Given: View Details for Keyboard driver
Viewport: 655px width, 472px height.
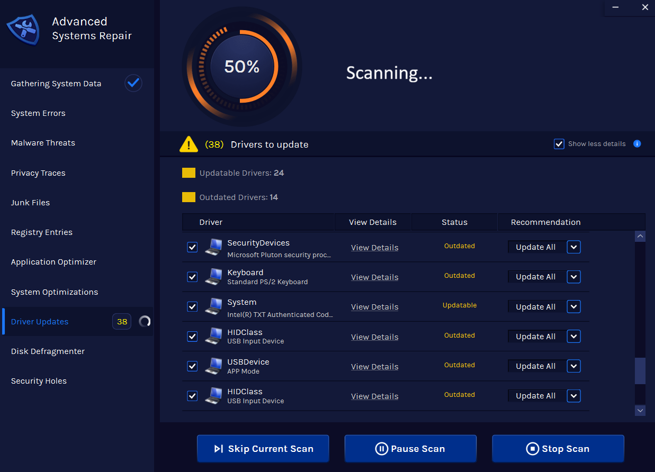Looking at the screenshot, I should pyautogui.click(x=374, y=277).
